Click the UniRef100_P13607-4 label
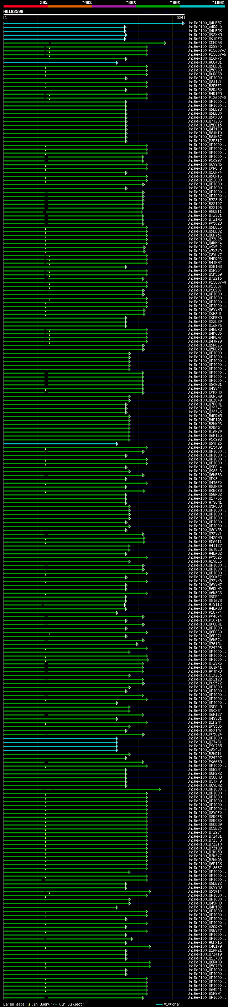This screenshot has height=1007, width=228. pyautogui.click(x=207, y=282)
